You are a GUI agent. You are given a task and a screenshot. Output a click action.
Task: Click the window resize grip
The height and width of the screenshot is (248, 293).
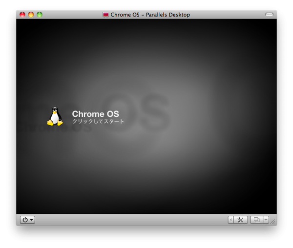[273, 222]
